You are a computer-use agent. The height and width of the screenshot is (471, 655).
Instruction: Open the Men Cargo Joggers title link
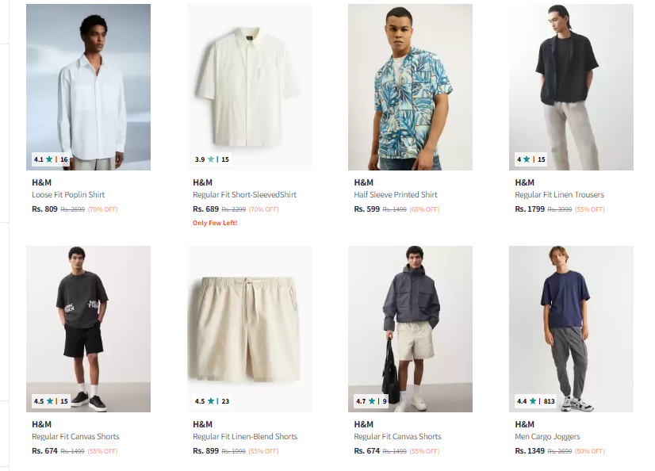tap(547, 437)
